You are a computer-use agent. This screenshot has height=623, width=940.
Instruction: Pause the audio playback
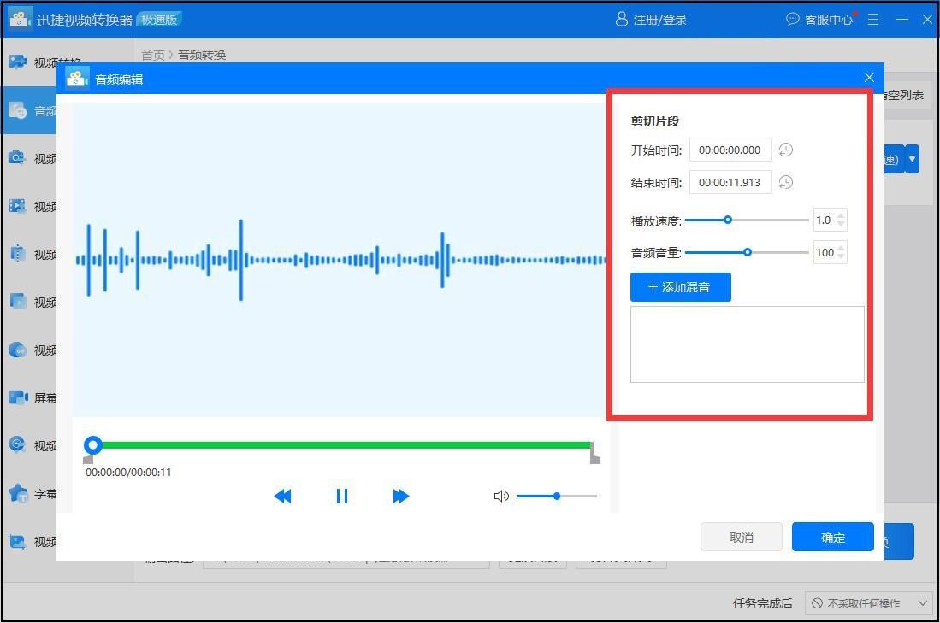341,496
